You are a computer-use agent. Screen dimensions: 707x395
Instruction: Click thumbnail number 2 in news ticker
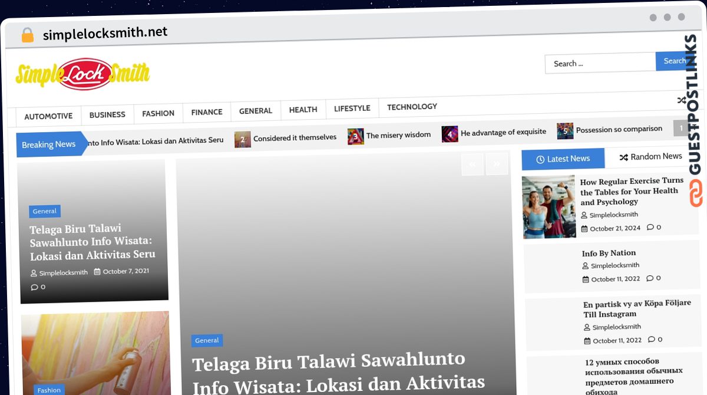pos(242,139)
